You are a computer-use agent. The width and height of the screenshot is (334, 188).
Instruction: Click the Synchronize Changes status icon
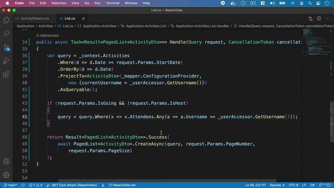[23, 185]
